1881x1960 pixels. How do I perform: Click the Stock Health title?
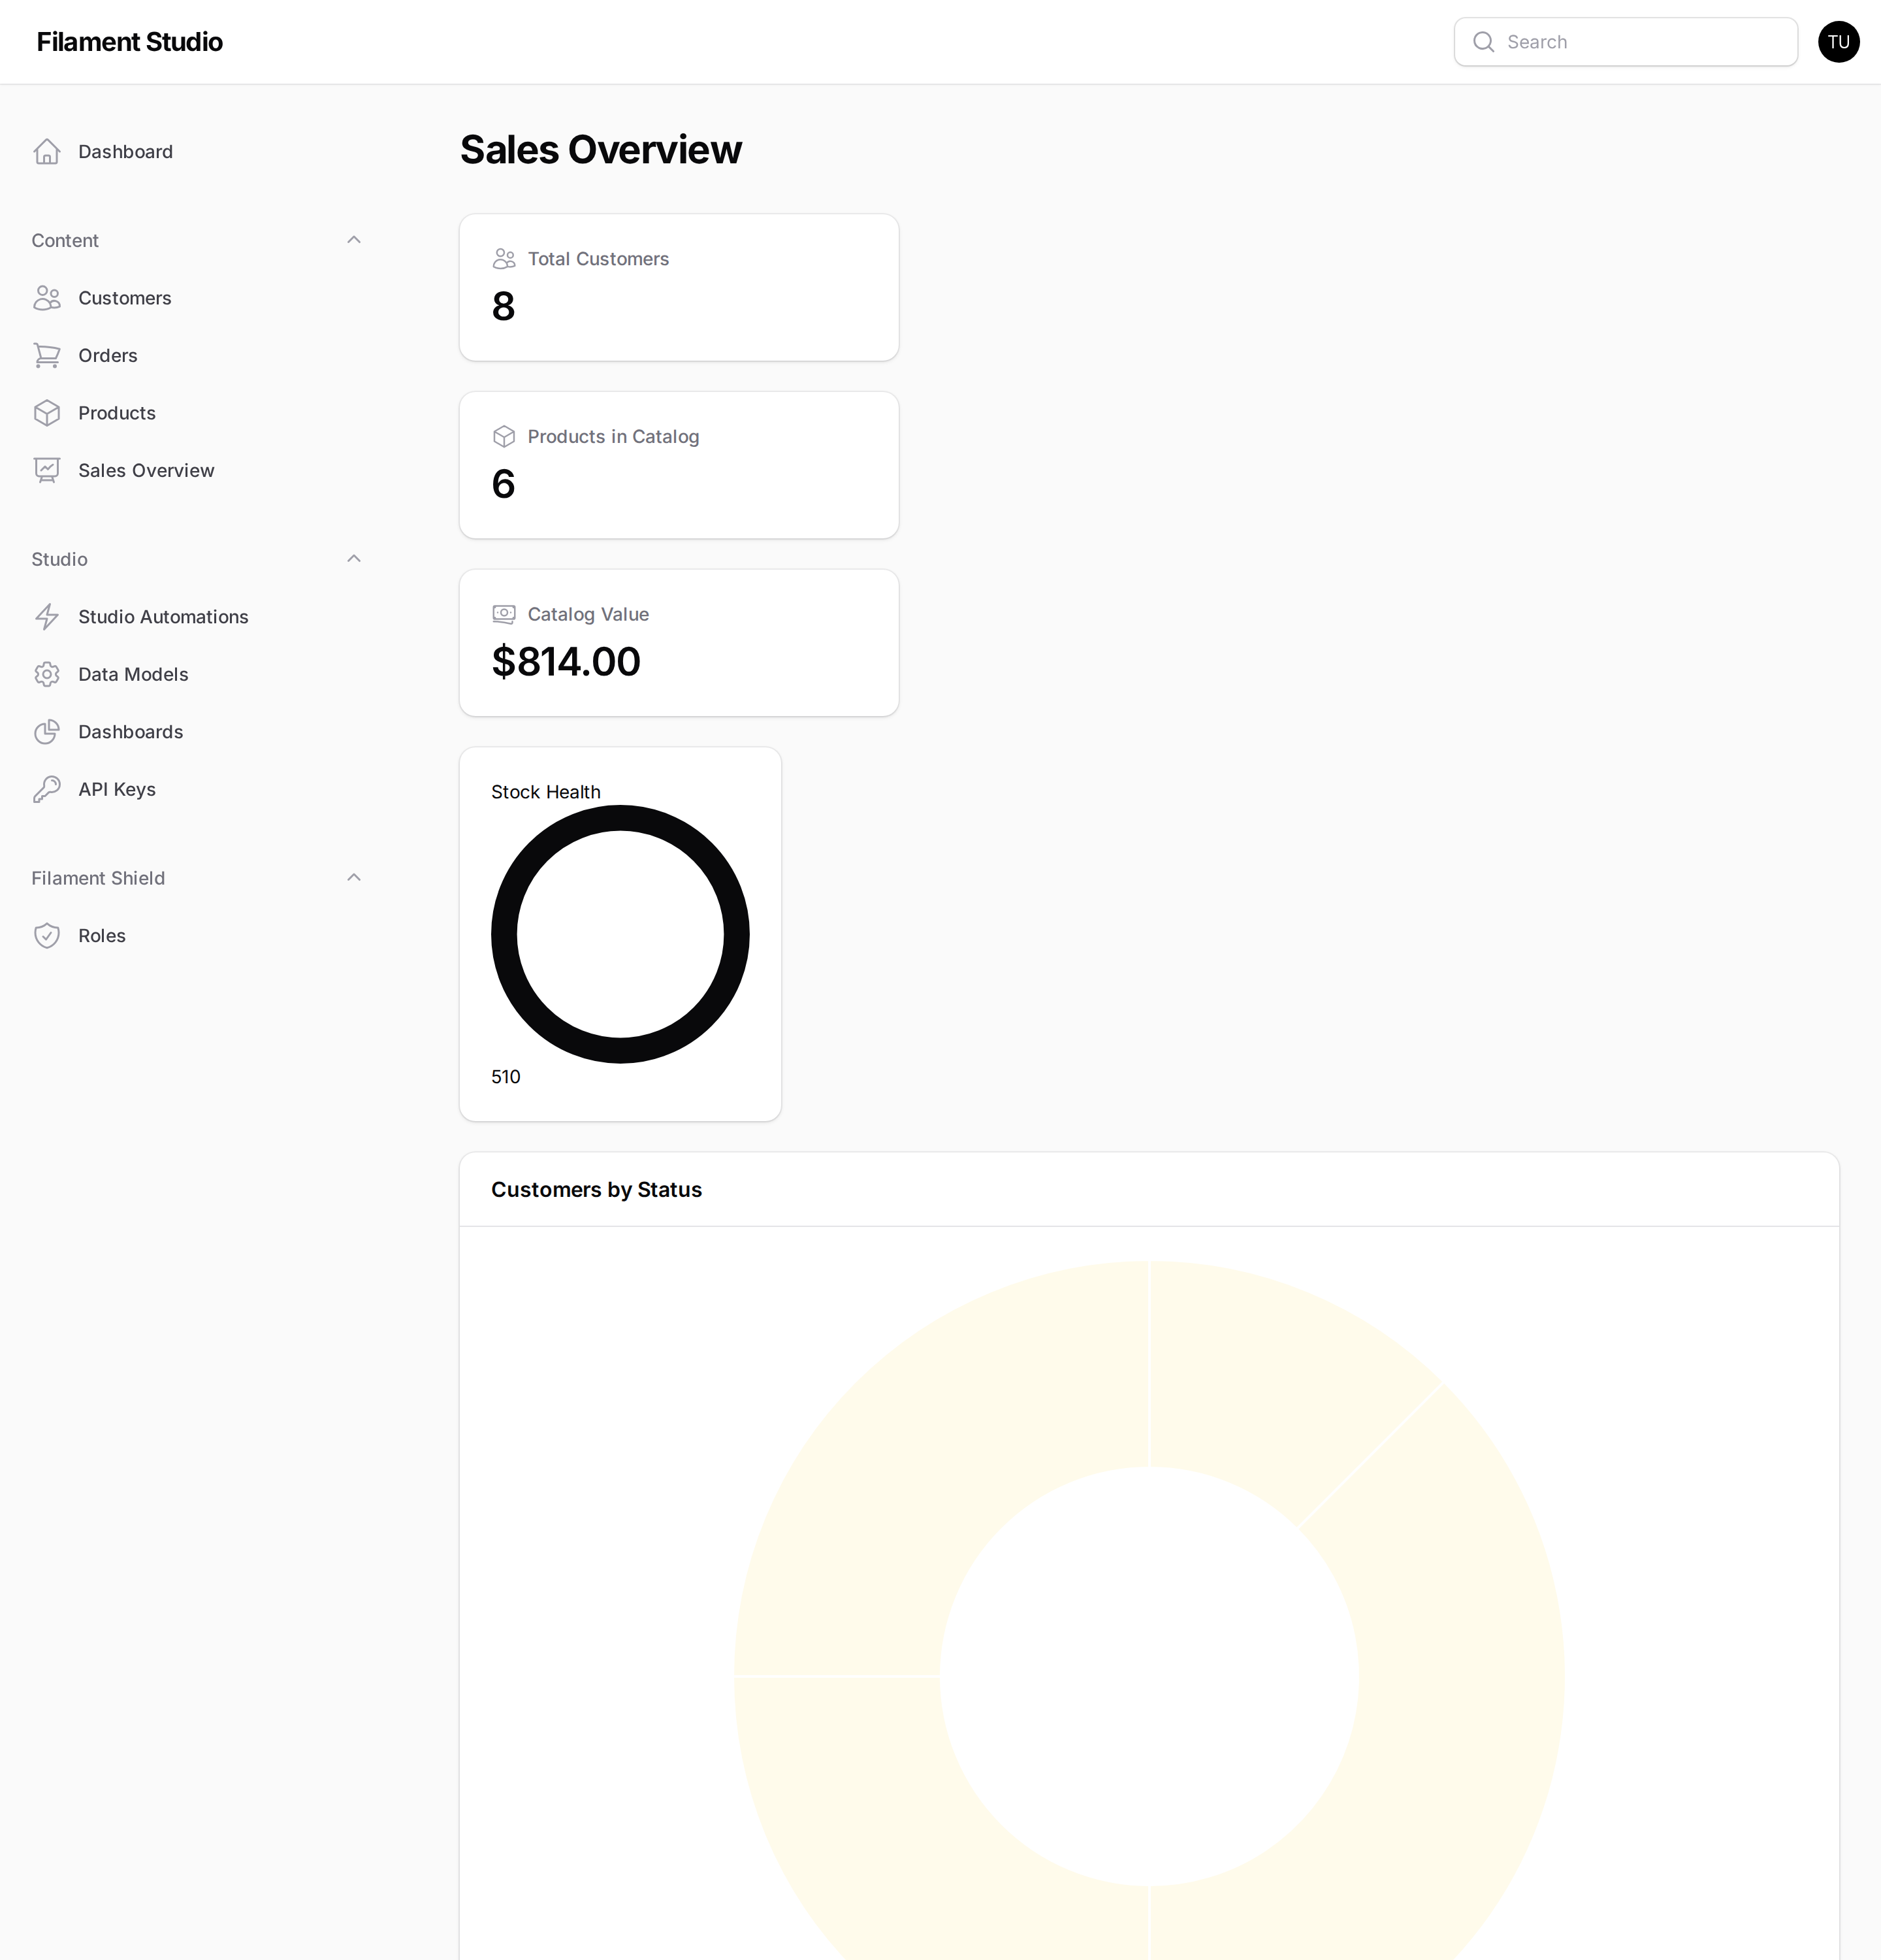546,792
